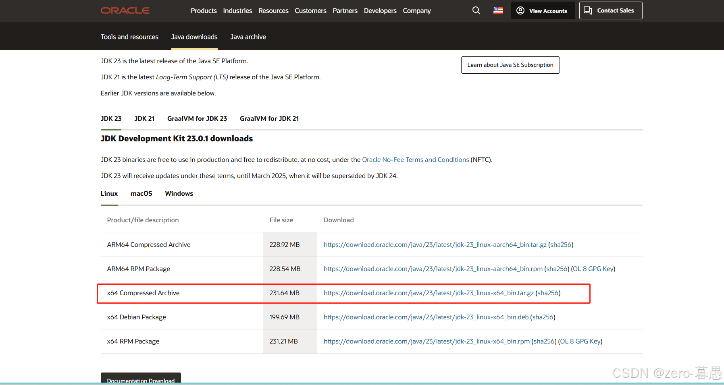Click the sha256 link for x64 Compressed Archive
This screenshot has width=724, height=385.
click(548, 293)
